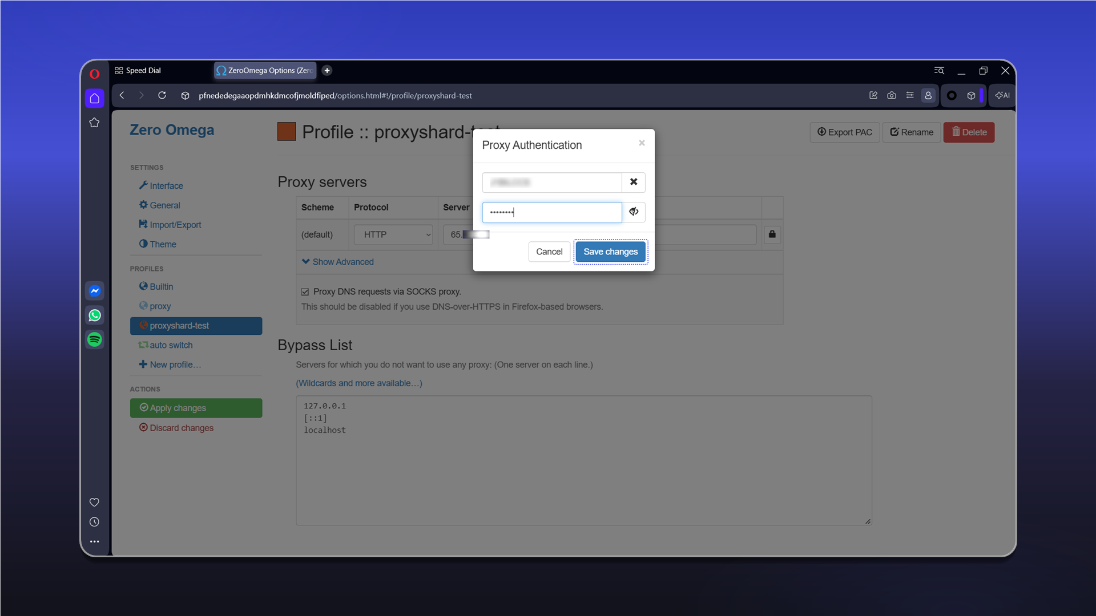Open the Opera AI assistant button
This screenshot has width=1096, height=616.
(x=1002, y=95)
